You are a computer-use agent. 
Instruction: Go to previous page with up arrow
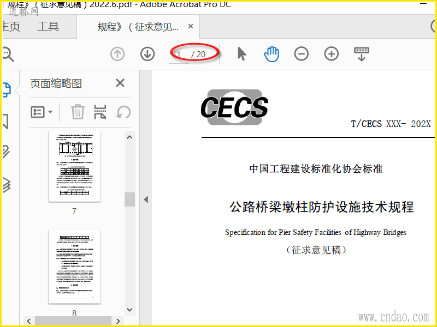117,54
